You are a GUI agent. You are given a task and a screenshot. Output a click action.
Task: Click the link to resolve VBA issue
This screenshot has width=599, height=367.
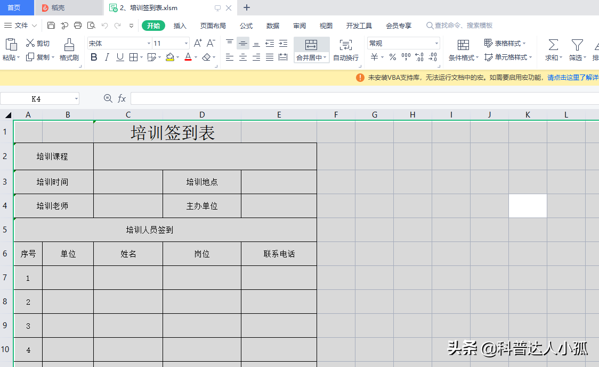point(573,77)
